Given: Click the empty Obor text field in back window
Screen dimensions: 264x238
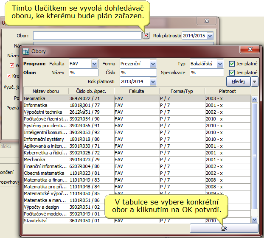Looking at the screenshot, I should pyautogui.click(x=87, y=36).
